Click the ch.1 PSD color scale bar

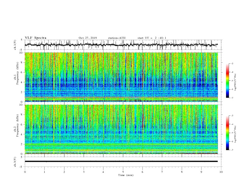[x=227, y=80]
